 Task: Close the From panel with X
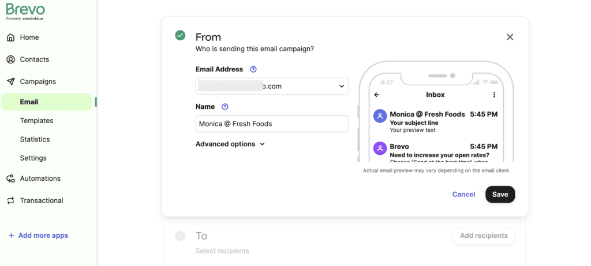tap(510, 37)
